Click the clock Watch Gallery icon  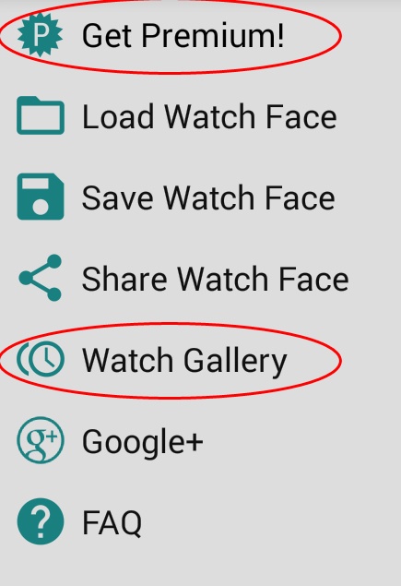tap(41, 359)
